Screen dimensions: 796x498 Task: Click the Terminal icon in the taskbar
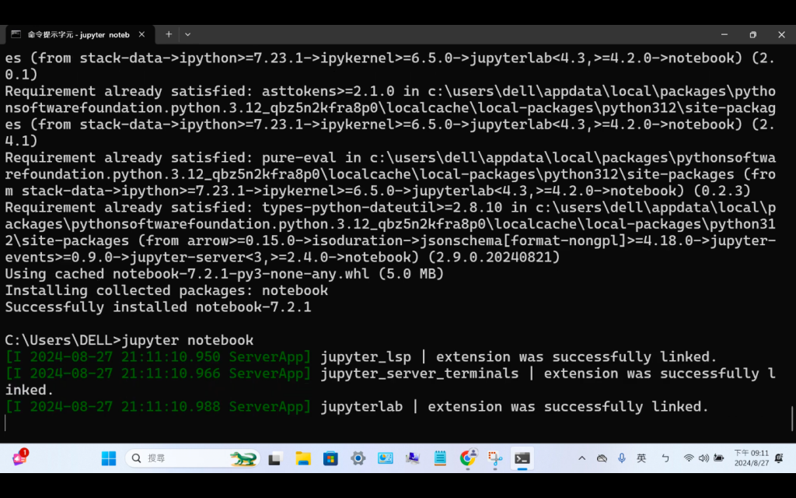pyautogui.click(x=522, y=458)
